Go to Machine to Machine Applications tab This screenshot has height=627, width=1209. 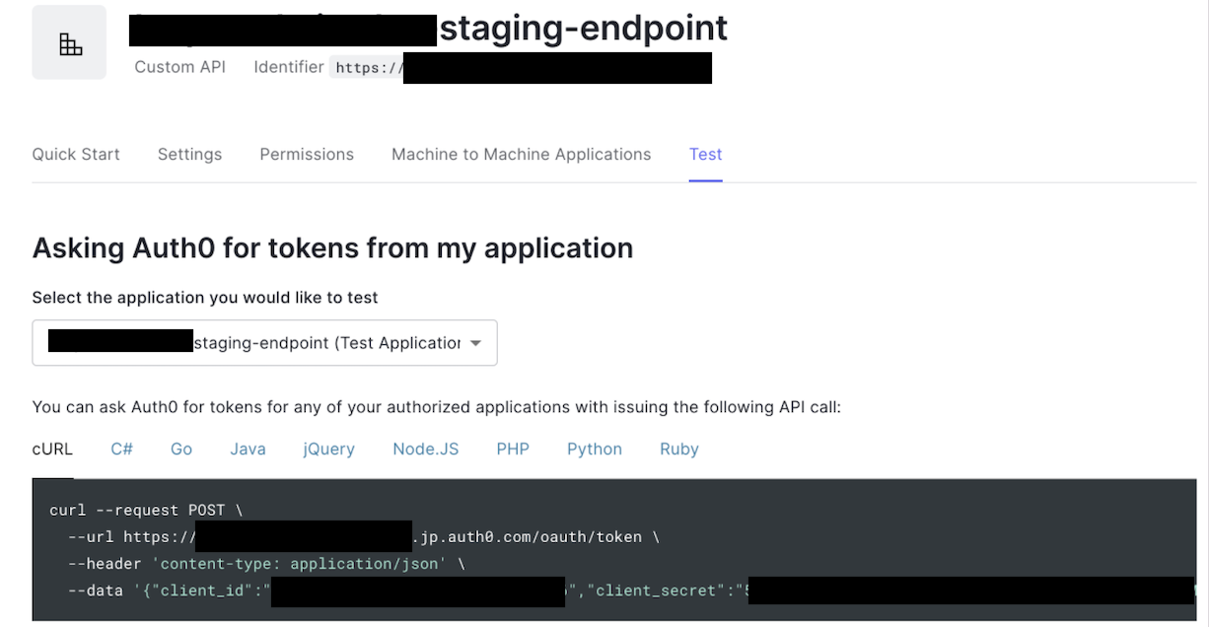pos(522,155)
